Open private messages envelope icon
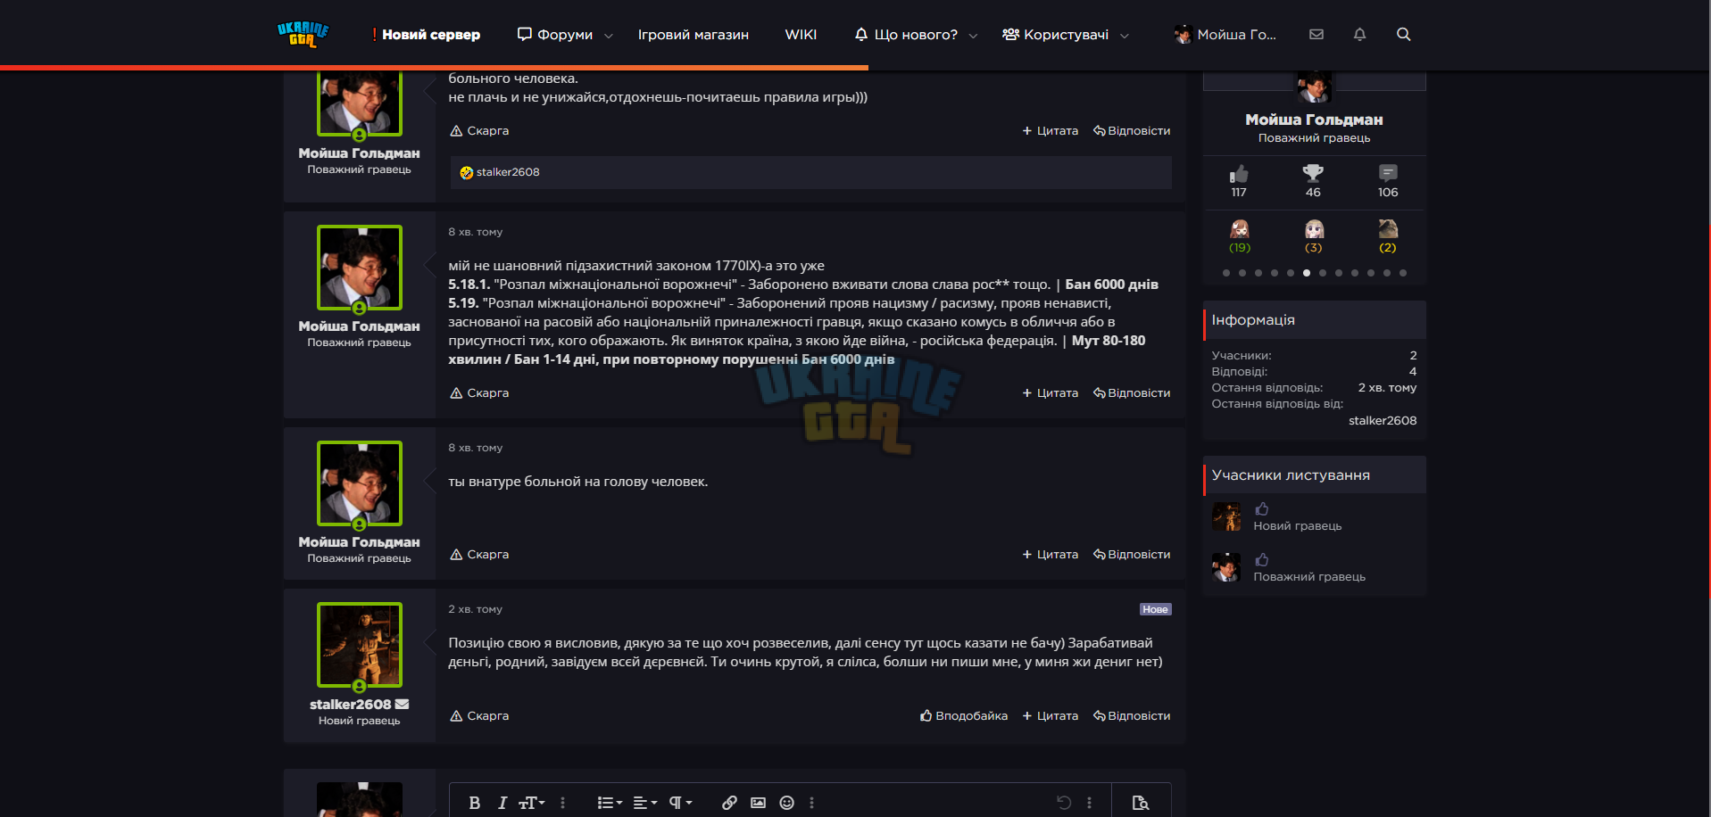The height and width of the screenshot is (817, 1711). point(1316,34)
